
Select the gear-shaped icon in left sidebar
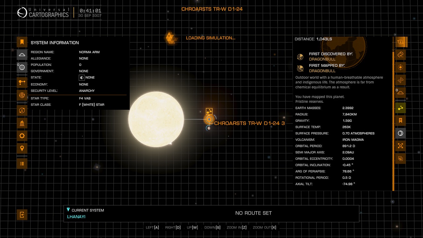click(22, 136)
